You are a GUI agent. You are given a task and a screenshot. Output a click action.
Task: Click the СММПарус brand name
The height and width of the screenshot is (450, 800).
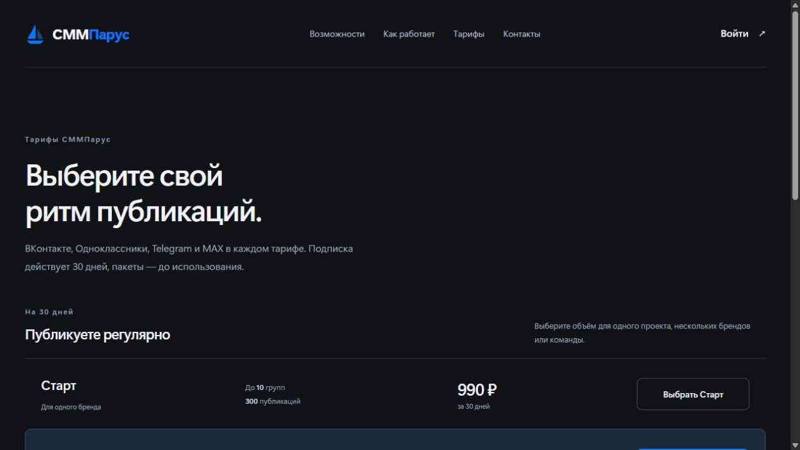coord(90,34)
